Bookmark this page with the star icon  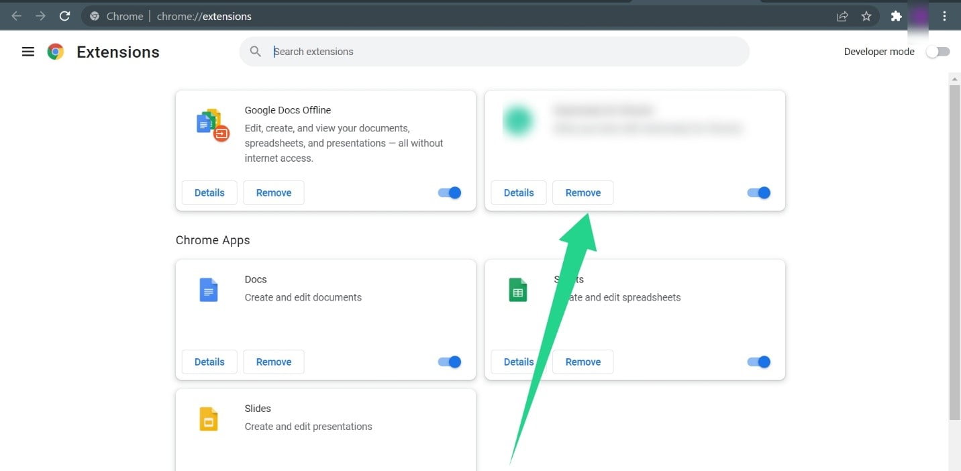click(x=866, y=16)
